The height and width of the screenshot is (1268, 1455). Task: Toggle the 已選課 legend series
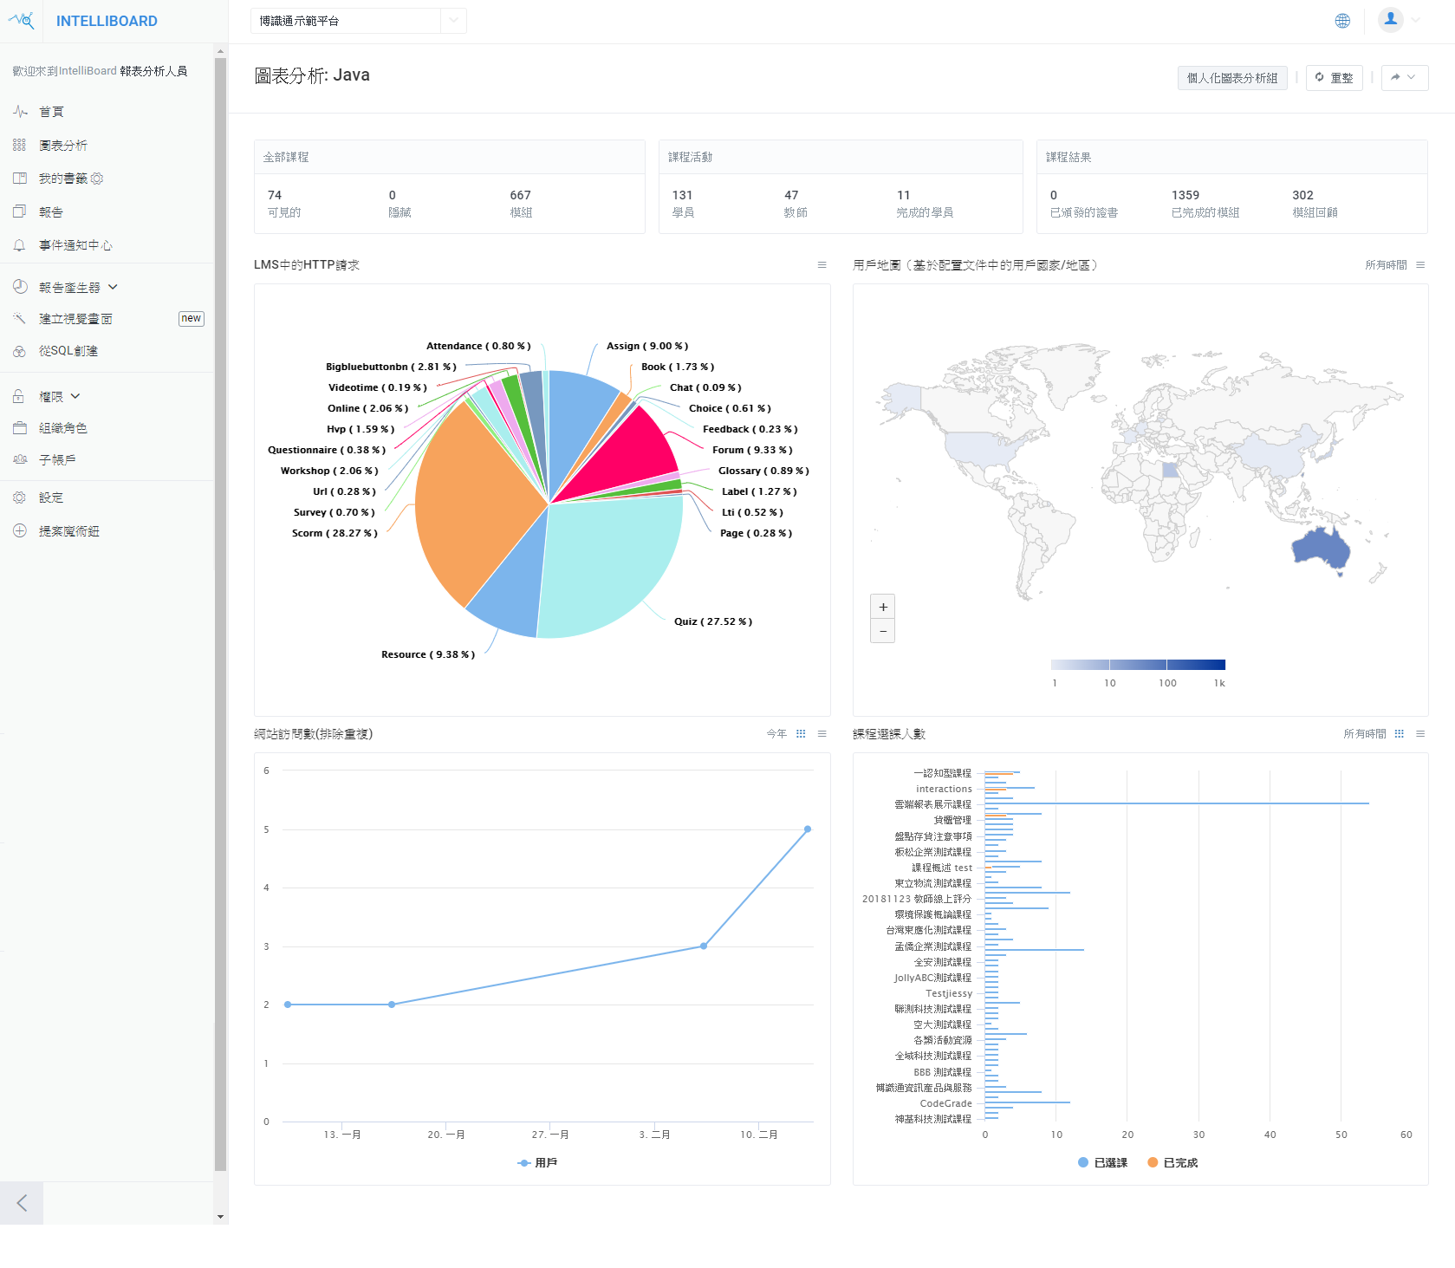tap(1102, 1163)
